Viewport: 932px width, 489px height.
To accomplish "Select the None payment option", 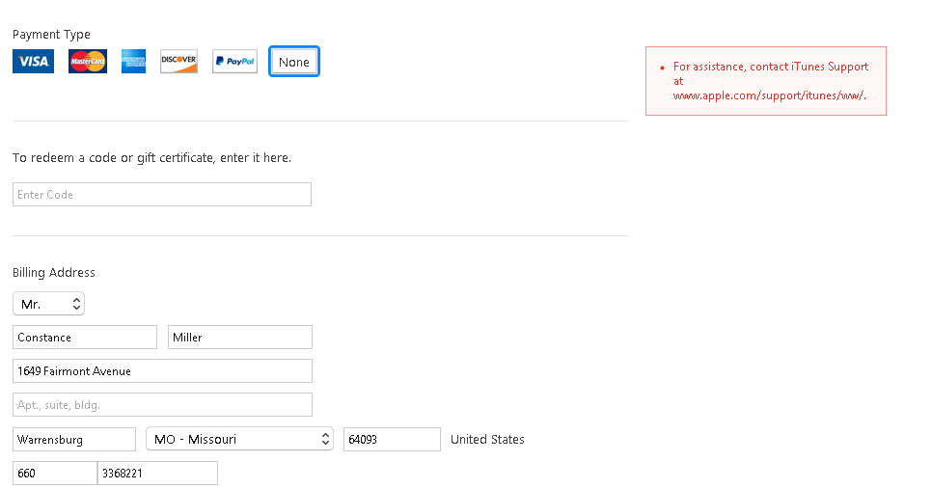I will pos(294,62).
